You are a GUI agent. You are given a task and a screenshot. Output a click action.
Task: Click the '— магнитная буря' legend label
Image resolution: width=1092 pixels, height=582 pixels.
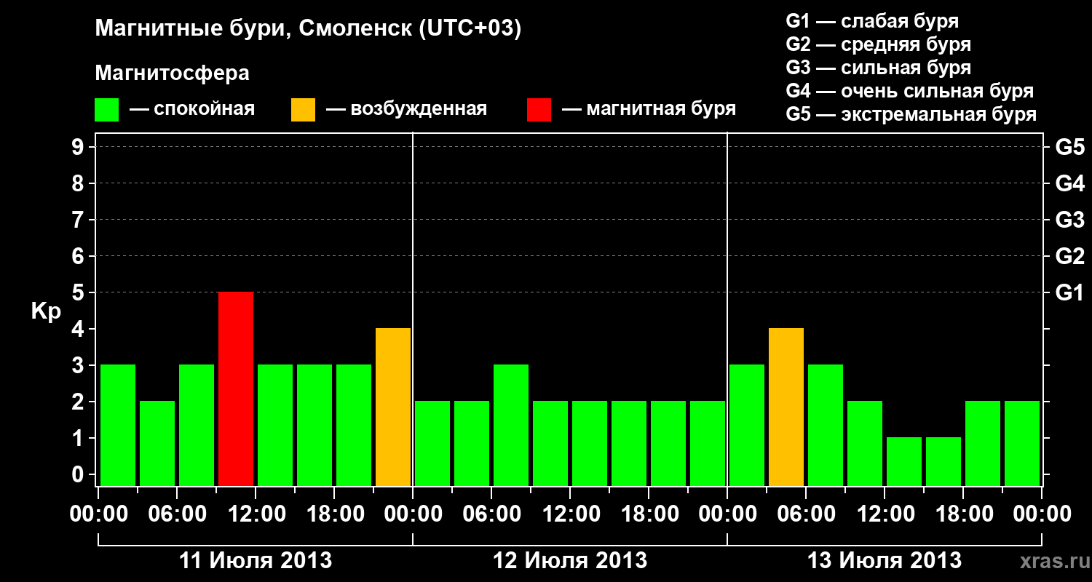pyautogui.click(x=649, y=109)
